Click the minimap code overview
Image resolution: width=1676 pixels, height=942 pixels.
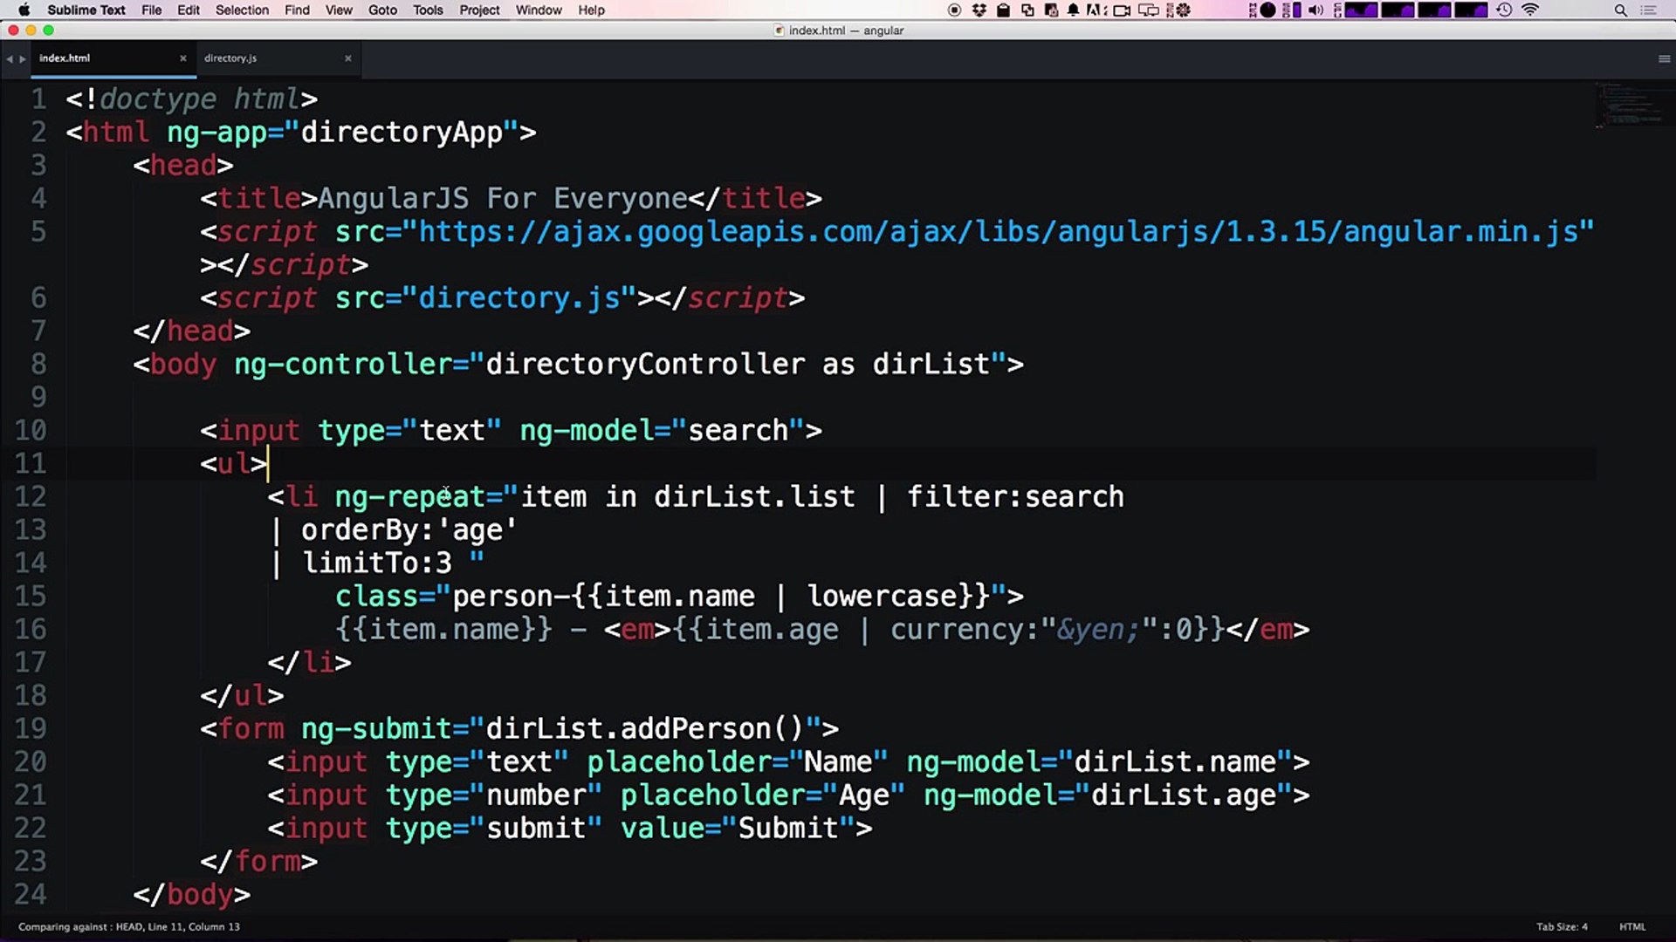[1629, 105]
